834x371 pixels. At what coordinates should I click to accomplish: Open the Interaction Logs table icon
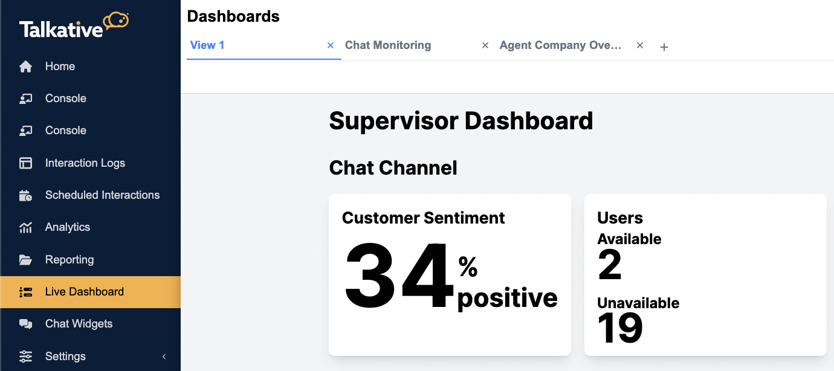(x=25, y=163)
